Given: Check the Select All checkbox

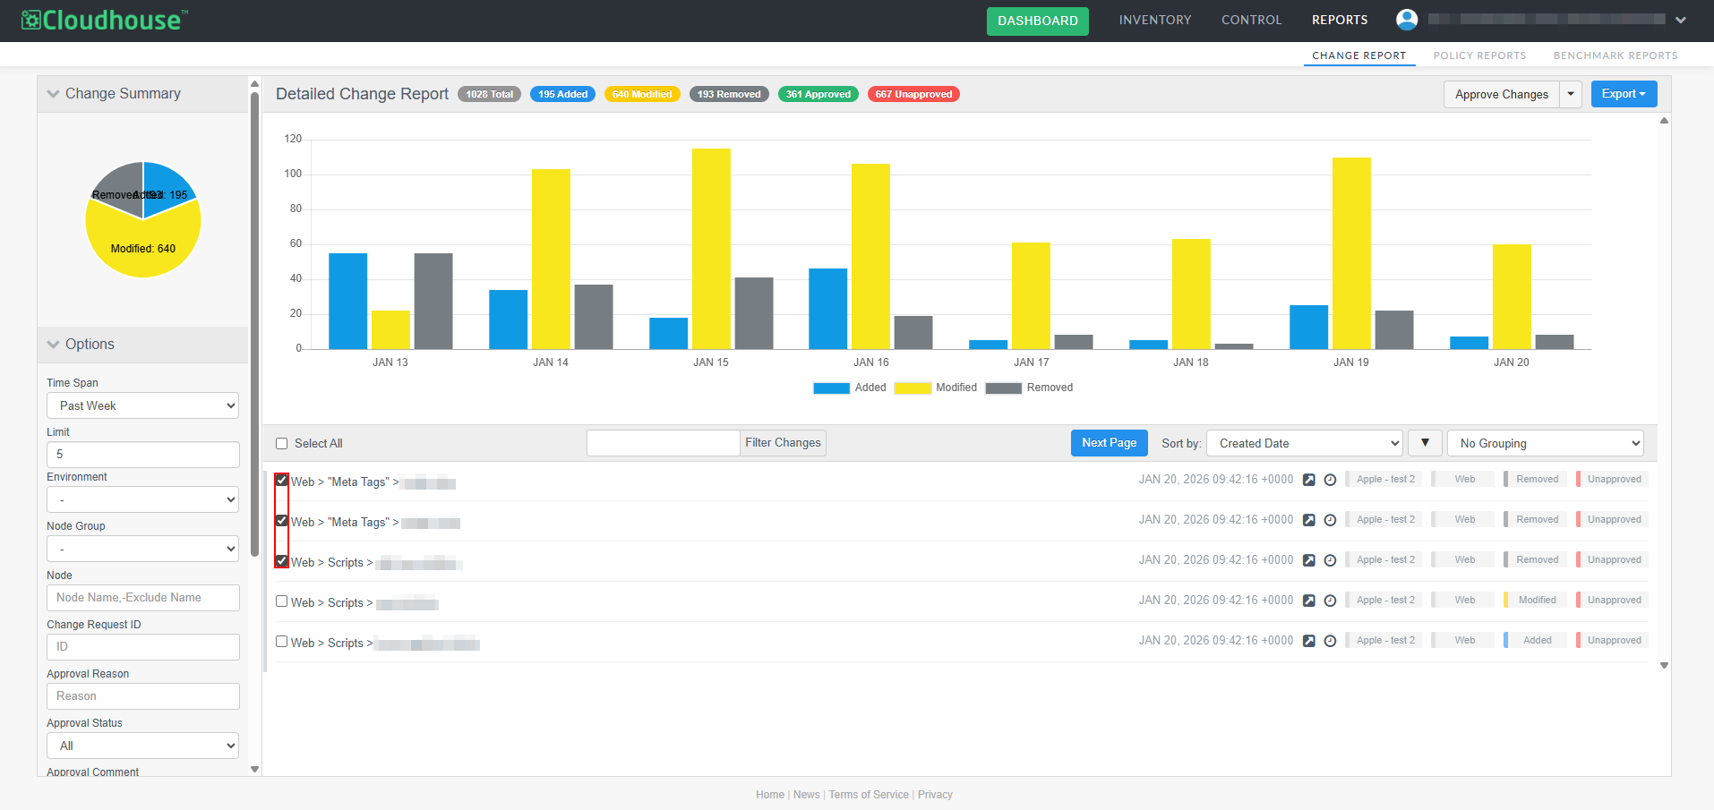Looking at the screenshot, I should click(282, 443).
